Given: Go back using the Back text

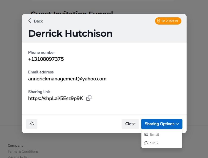Looking at the screenshot, I should [x=38, y=21].
